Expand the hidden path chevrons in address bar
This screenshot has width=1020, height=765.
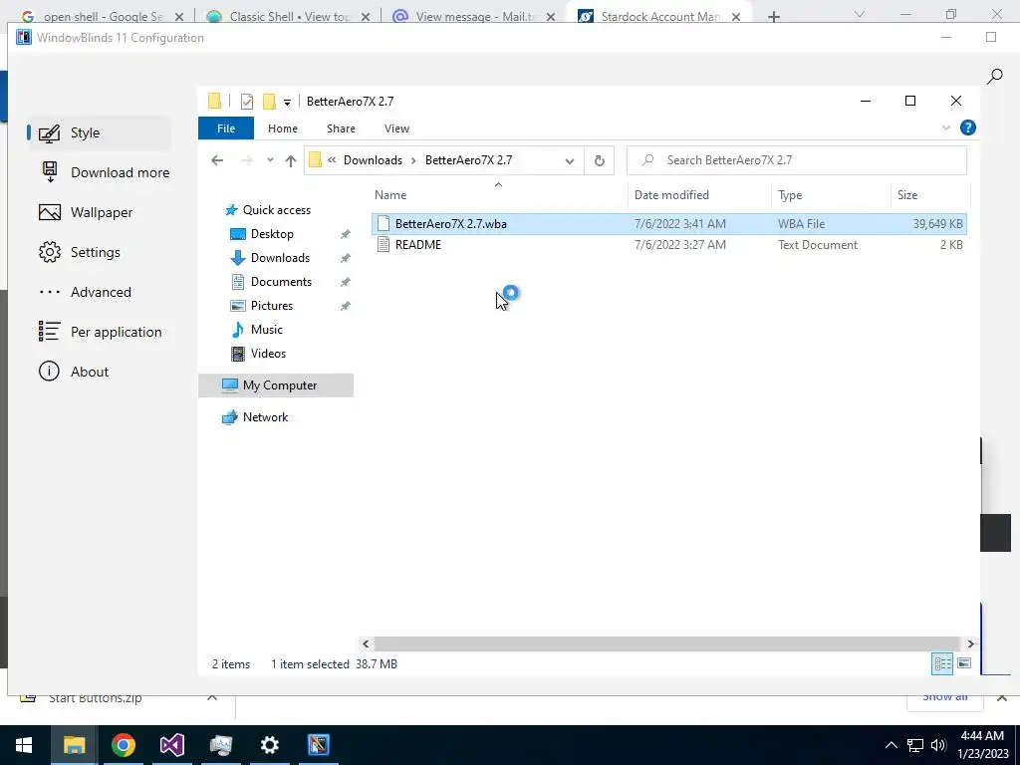click(x=332, y=160)
